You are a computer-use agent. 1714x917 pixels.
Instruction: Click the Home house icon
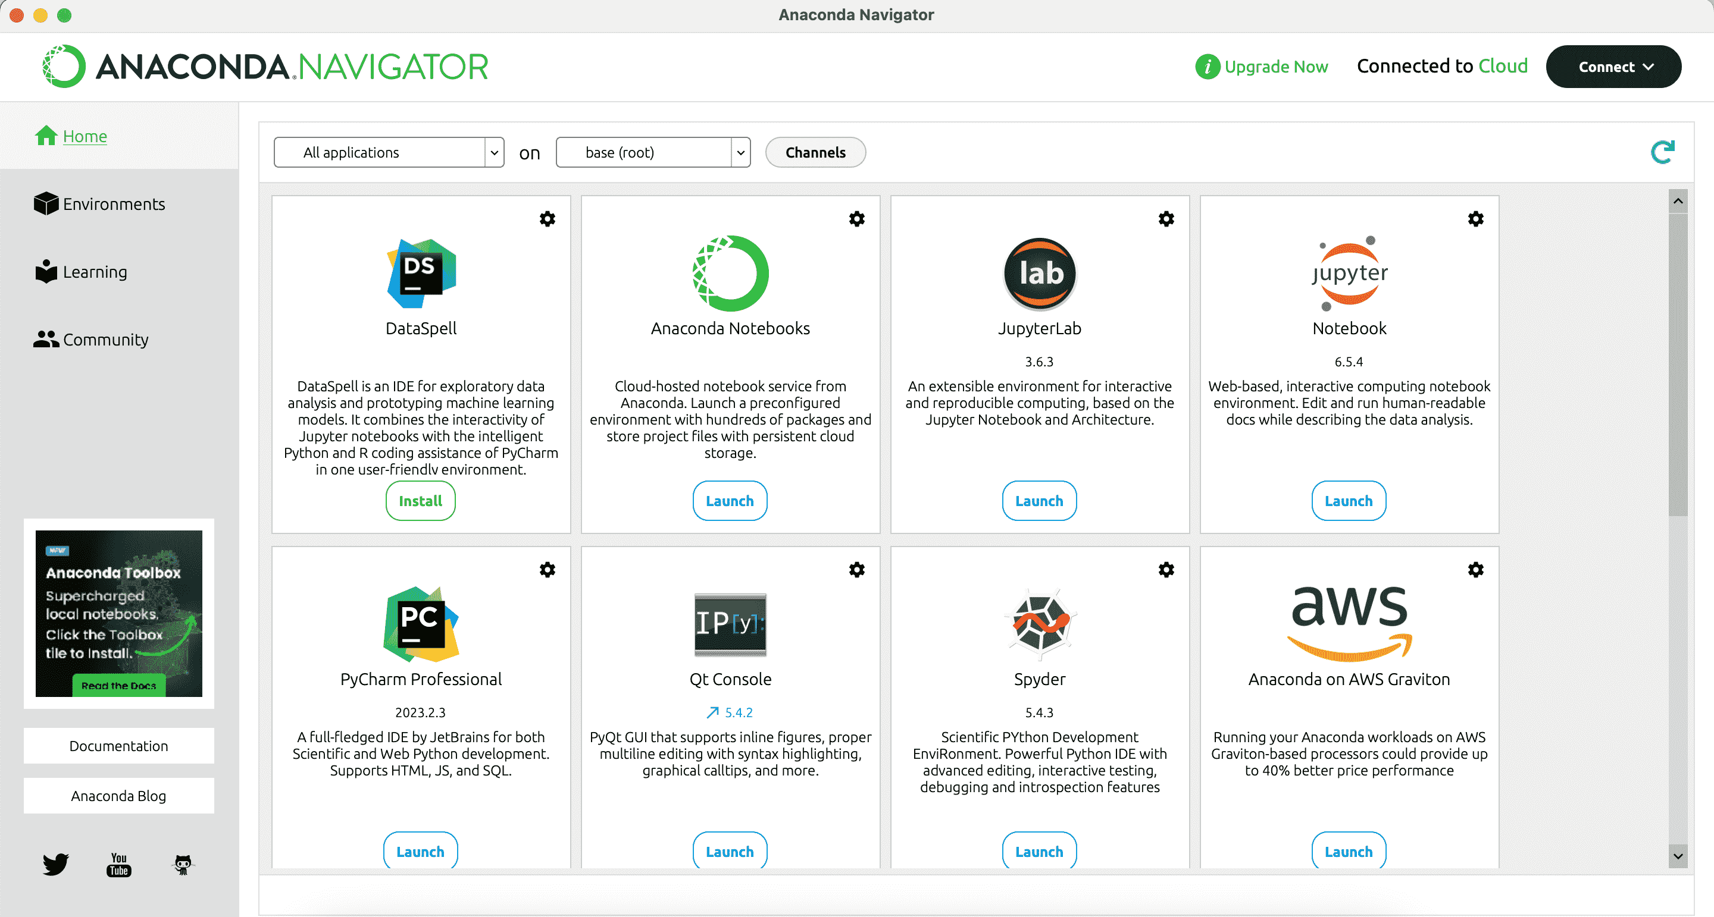pos(46,136)
